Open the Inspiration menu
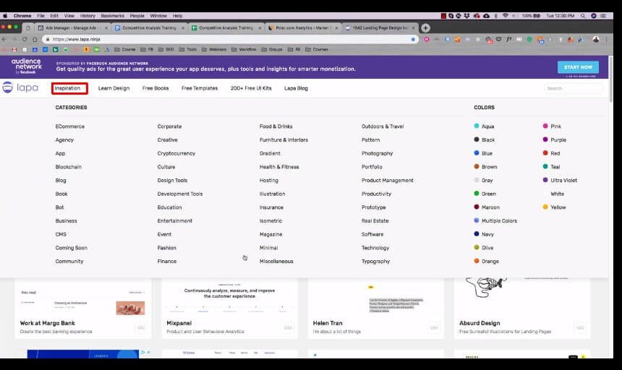This screenshot has height=370, width=622. click(69, 88)
